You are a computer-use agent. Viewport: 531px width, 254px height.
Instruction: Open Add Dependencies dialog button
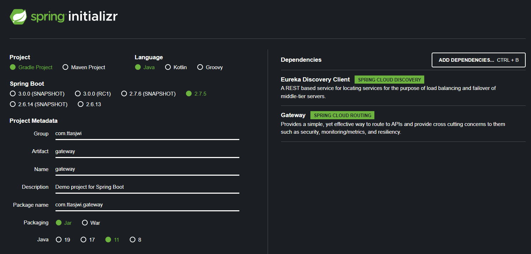click(x=479, y=60)
